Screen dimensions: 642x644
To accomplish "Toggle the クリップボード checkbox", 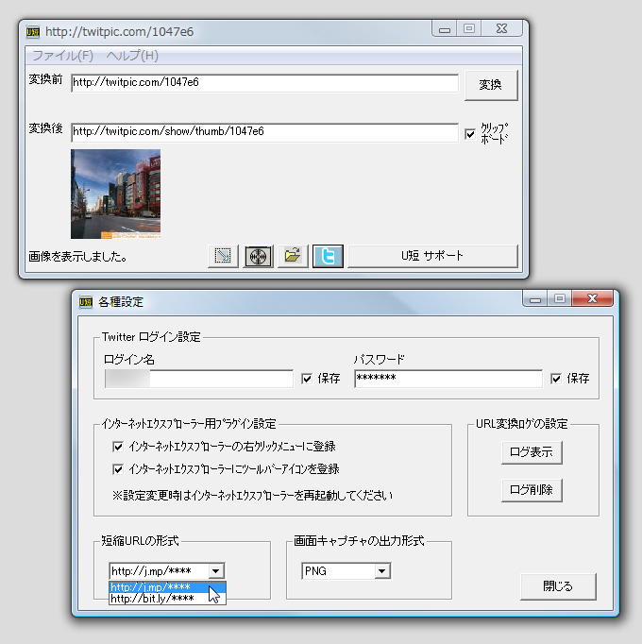I will (470, 134).
